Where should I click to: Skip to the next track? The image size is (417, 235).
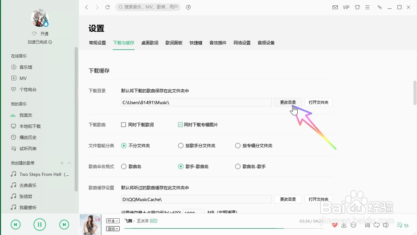pos(64,225)
